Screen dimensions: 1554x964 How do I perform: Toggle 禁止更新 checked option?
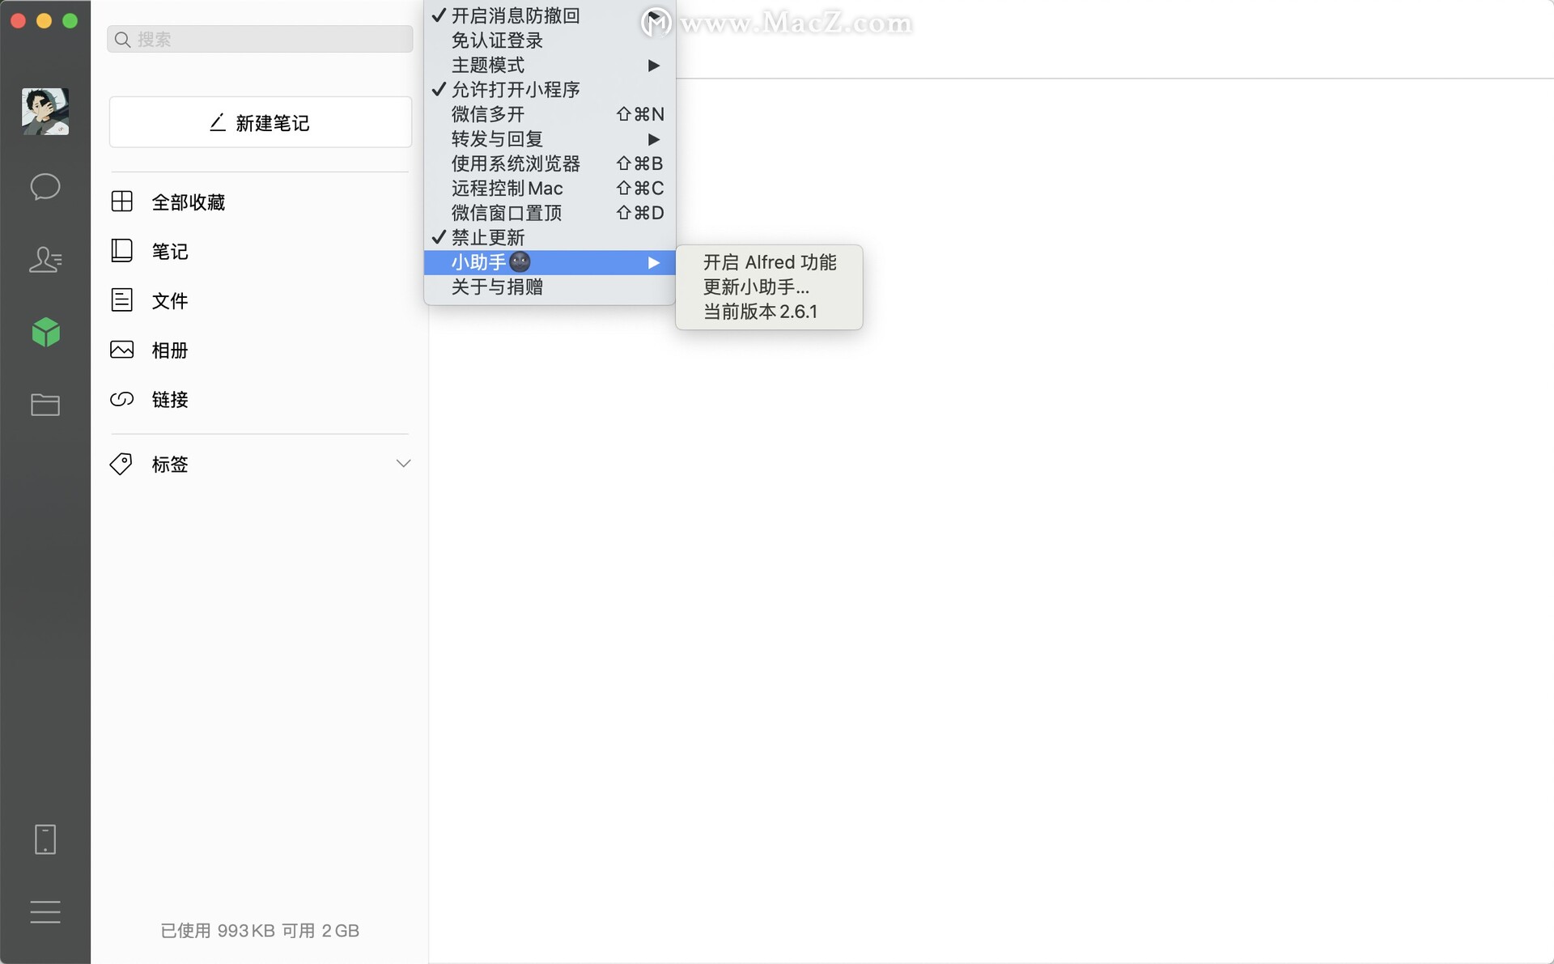coord(550,237)
